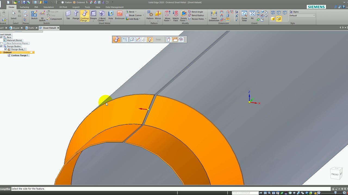Select the side step icon in command bar
The height and width of the screenshot is (195, 348).
click(x=150, y=40)
